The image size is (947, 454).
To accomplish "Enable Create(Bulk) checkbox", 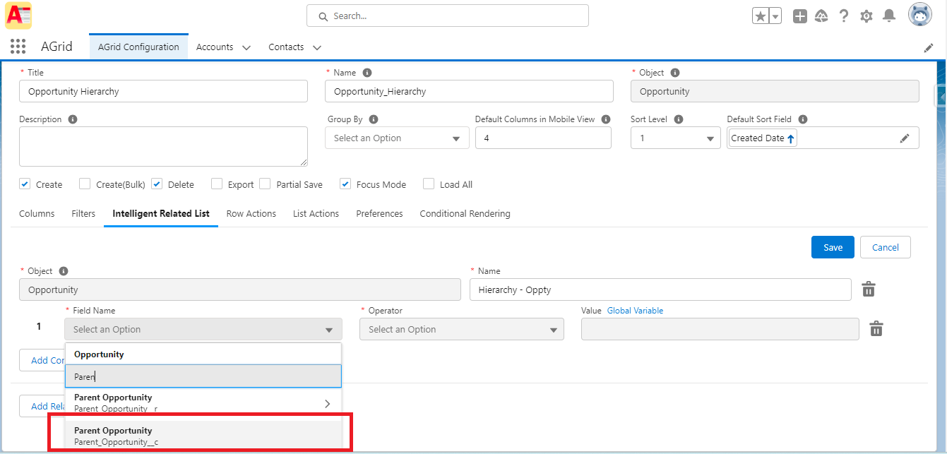I will [x=85, y=184].
